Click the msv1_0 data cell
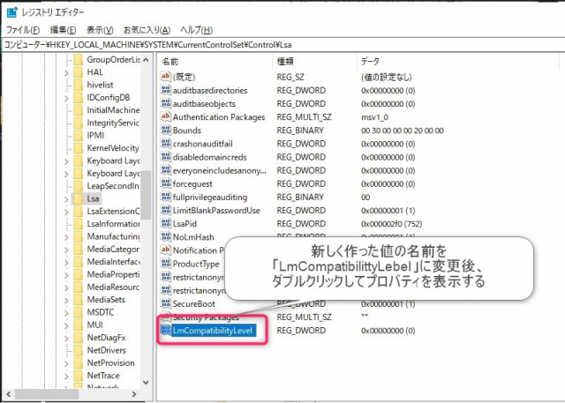 click(x=374, y=117)
